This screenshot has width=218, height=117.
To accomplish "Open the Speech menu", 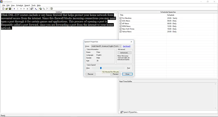I will [x=27, y=5].
